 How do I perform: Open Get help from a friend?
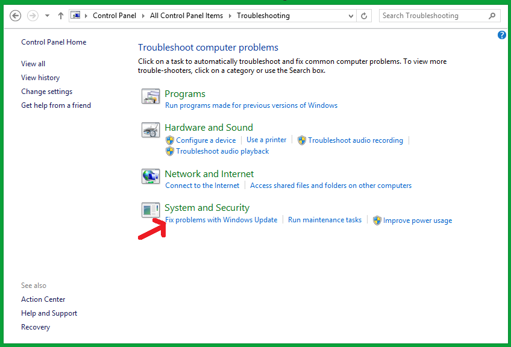[56, 105]
